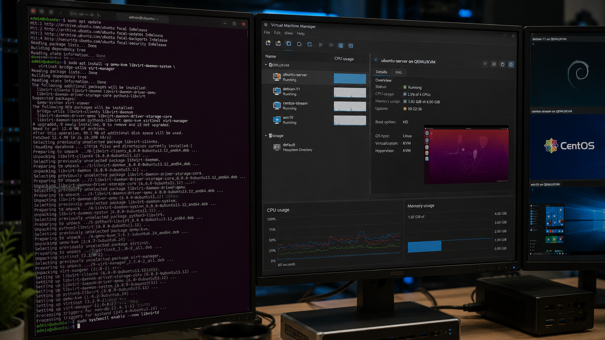Click the '2.5% of 4 CPUs' value
The image size is (605, 340).
pos(419,95)
